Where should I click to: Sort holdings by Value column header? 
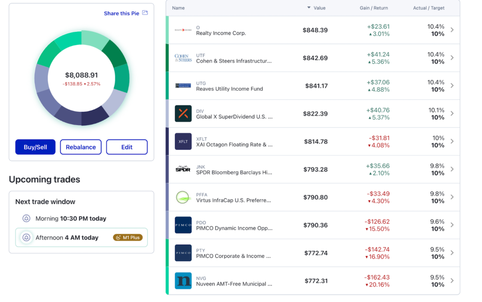319,8
